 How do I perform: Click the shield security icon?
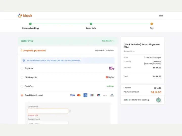pyautogui.click(x=24, y=61)
